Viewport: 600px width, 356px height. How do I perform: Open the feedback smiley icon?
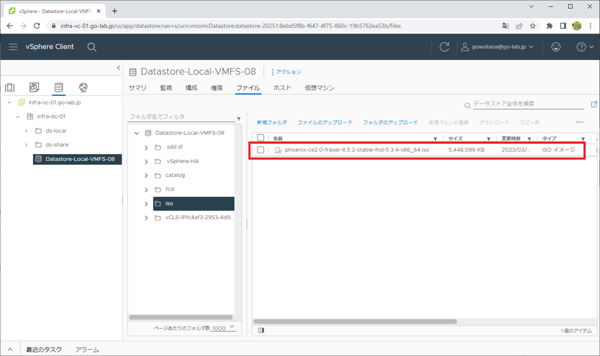point(556,46)
